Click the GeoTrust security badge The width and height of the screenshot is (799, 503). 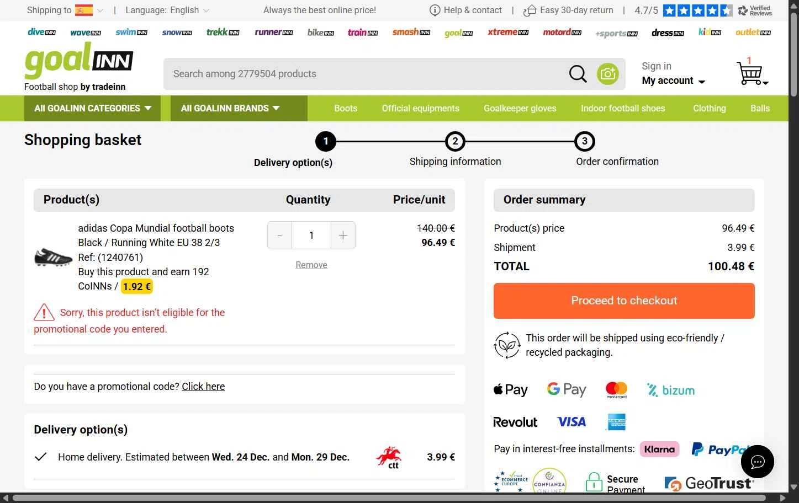709,483
